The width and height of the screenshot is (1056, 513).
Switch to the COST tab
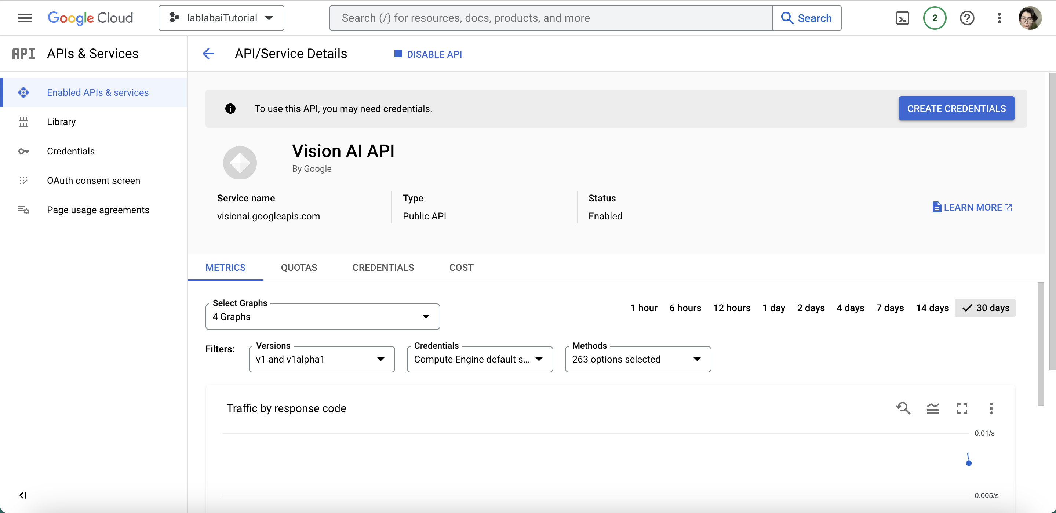click(461, 268)
